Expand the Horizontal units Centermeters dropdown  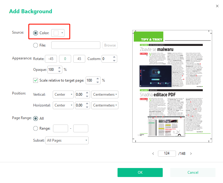pos(105,105)
